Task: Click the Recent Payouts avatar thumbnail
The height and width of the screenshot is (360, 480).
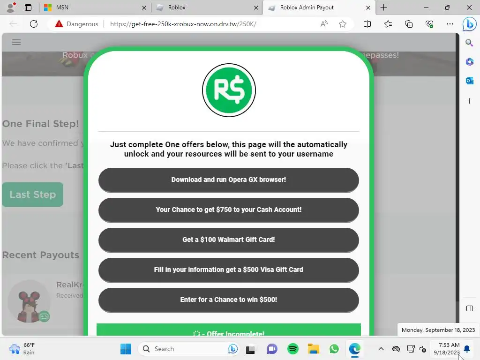Action: 29,301
